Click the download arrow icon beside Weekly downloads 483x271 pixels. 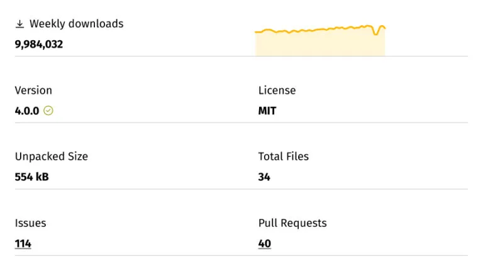pos(19,24)
